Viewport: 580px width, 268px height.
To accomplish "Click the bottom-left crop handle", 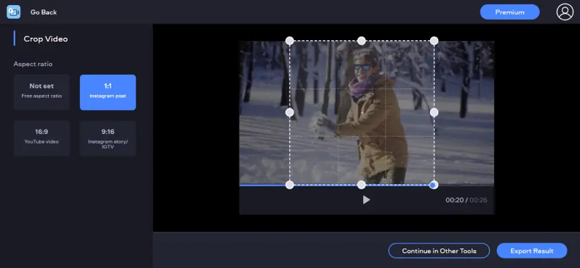I will (289, 184).
